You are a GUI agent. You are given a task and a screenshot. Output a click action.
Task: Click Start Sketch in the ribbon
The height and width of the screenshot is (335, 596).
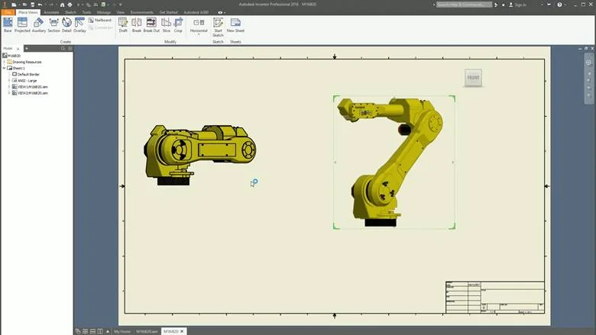pos(218,27)
